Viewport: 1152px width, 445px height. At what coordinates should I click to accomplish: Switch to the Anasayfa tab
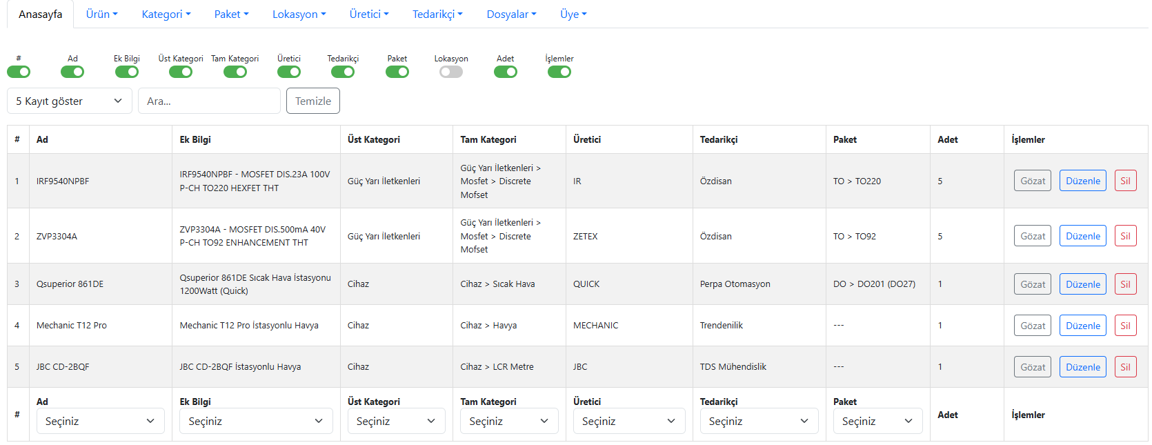pyautogui.click(x=40, y=14)
